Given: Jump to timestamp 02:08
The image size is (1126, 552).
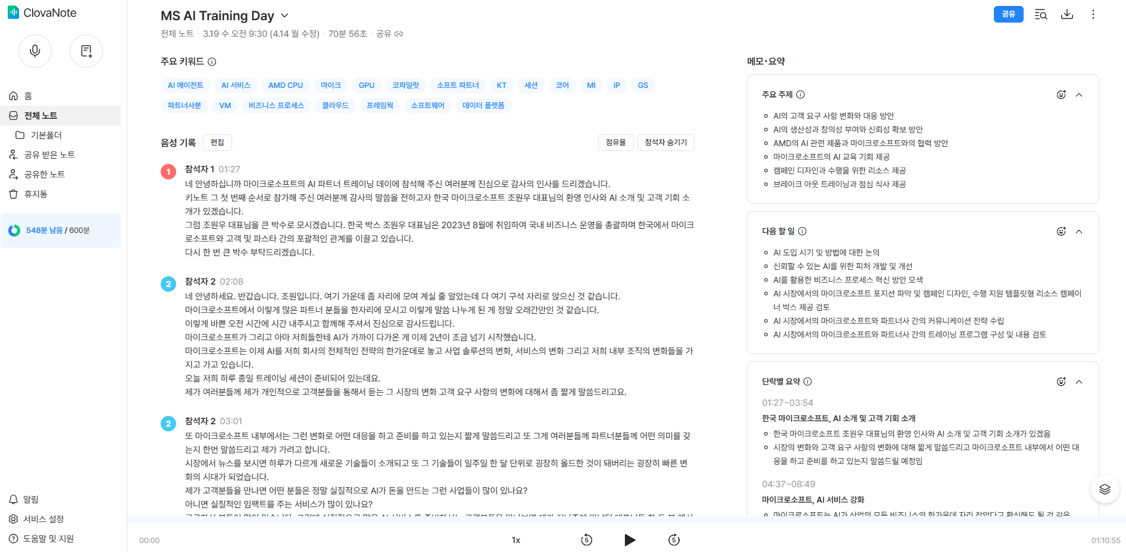Looking at the screenshot, I should [x=232, y=282].
